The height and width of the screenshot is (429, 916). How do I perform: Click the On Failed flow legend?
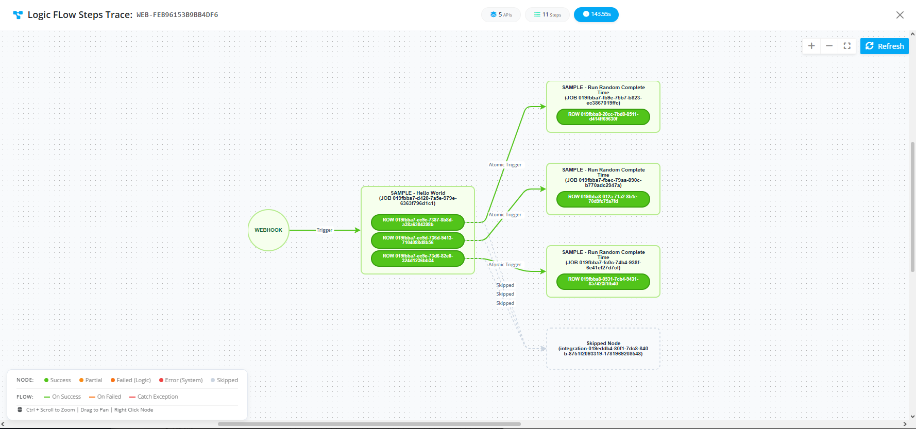[x=105, y=397]
